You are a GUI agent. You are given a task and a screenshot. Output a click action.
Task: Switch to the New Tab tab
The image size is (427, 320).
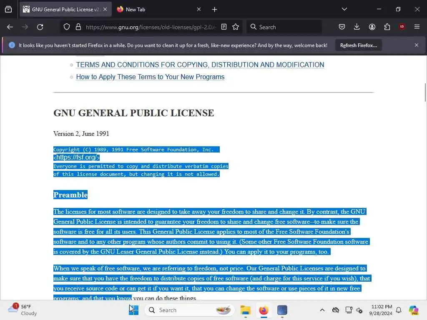(159, 10)
